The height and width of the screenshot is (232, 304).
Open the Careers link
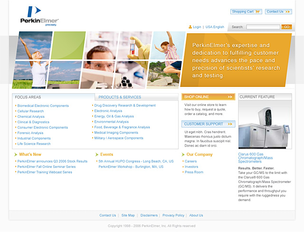[190, 161]
